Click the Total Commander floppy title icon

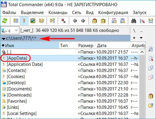[4, 4]
